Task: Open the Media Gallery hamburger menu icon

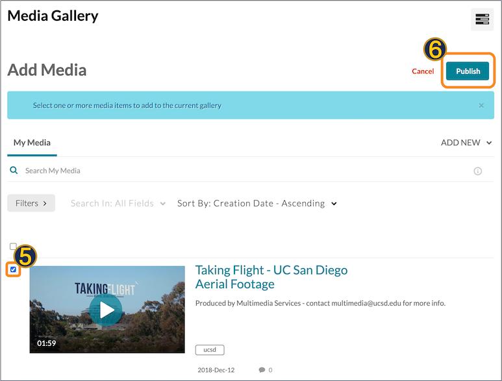Action: coord(482,19)
